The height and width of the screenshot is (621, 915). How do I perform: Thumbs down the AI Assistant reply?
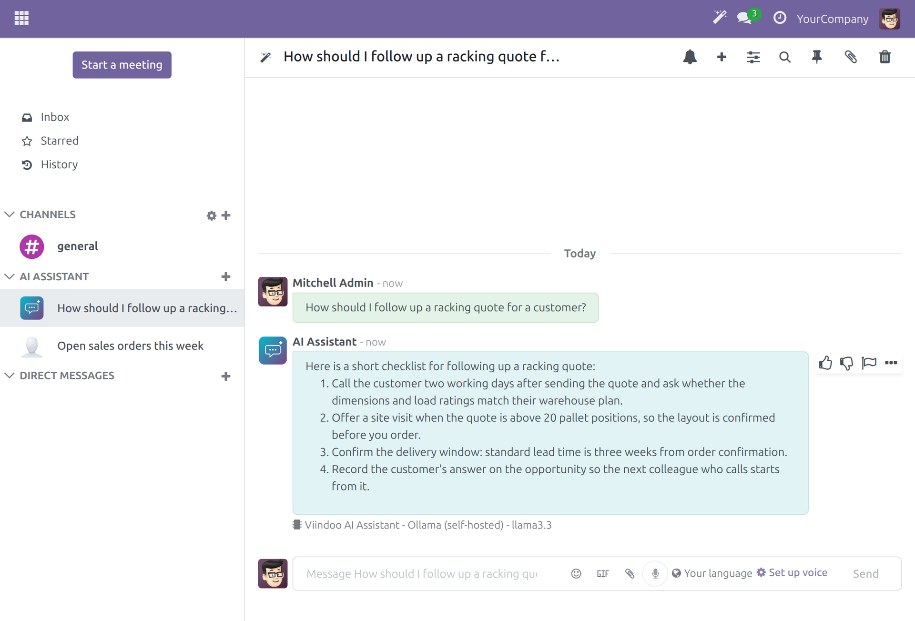[847, 363]
